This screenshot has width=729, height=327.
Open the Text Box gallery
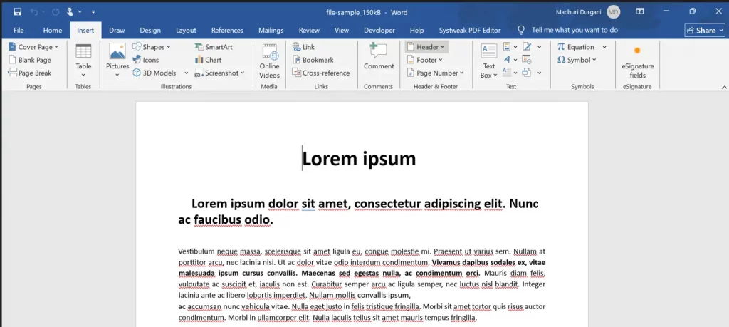(488, 61)
